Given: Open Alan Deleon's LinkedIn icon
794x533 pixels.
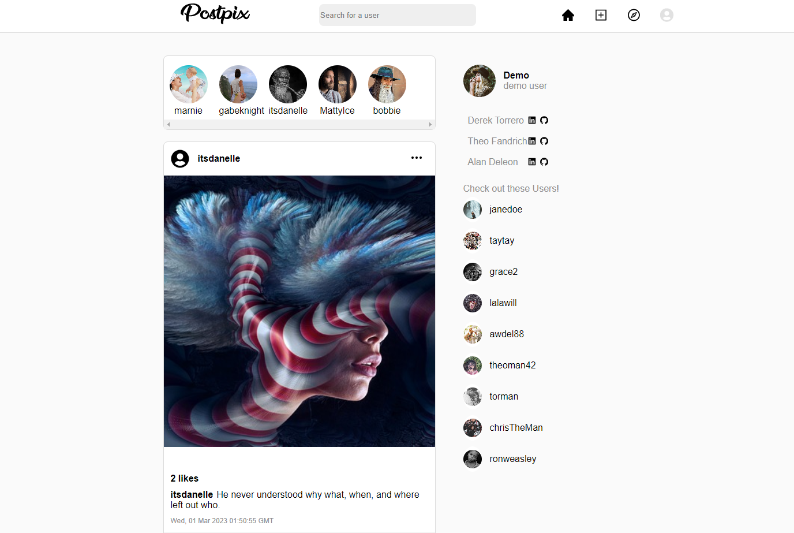Looking at the screenshot, I should [x=532, y=162].
